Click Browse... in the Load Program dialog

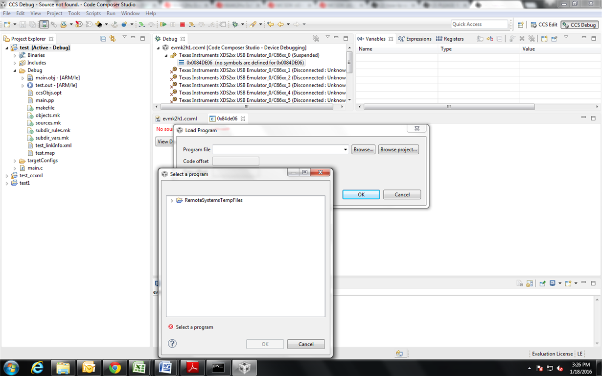[x=364, y=149]
